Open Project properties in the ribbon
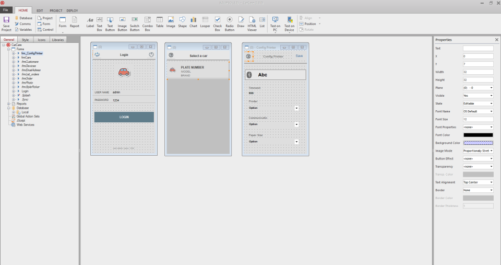 [45, 18]
